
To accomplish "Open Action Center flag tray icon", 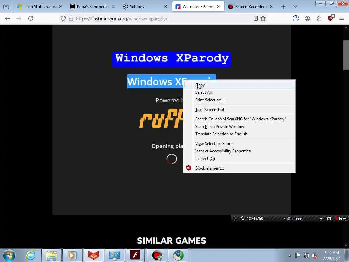I will pos(298,256).
